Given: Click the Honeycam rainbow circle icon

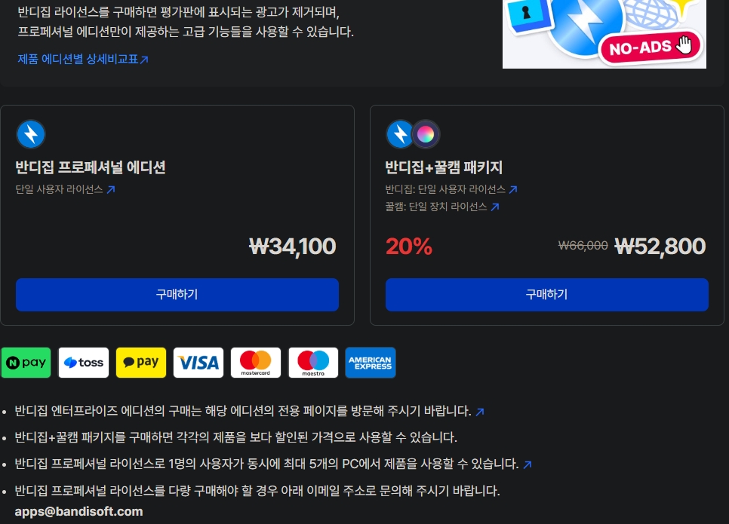Looking at the screenshot, I should click(426, 134).
